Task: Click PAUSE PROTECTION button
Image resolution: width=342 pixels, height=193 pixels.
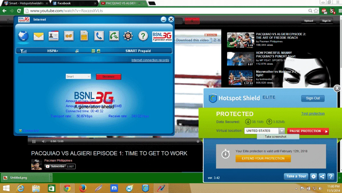Action: click(x=308, y=131)
